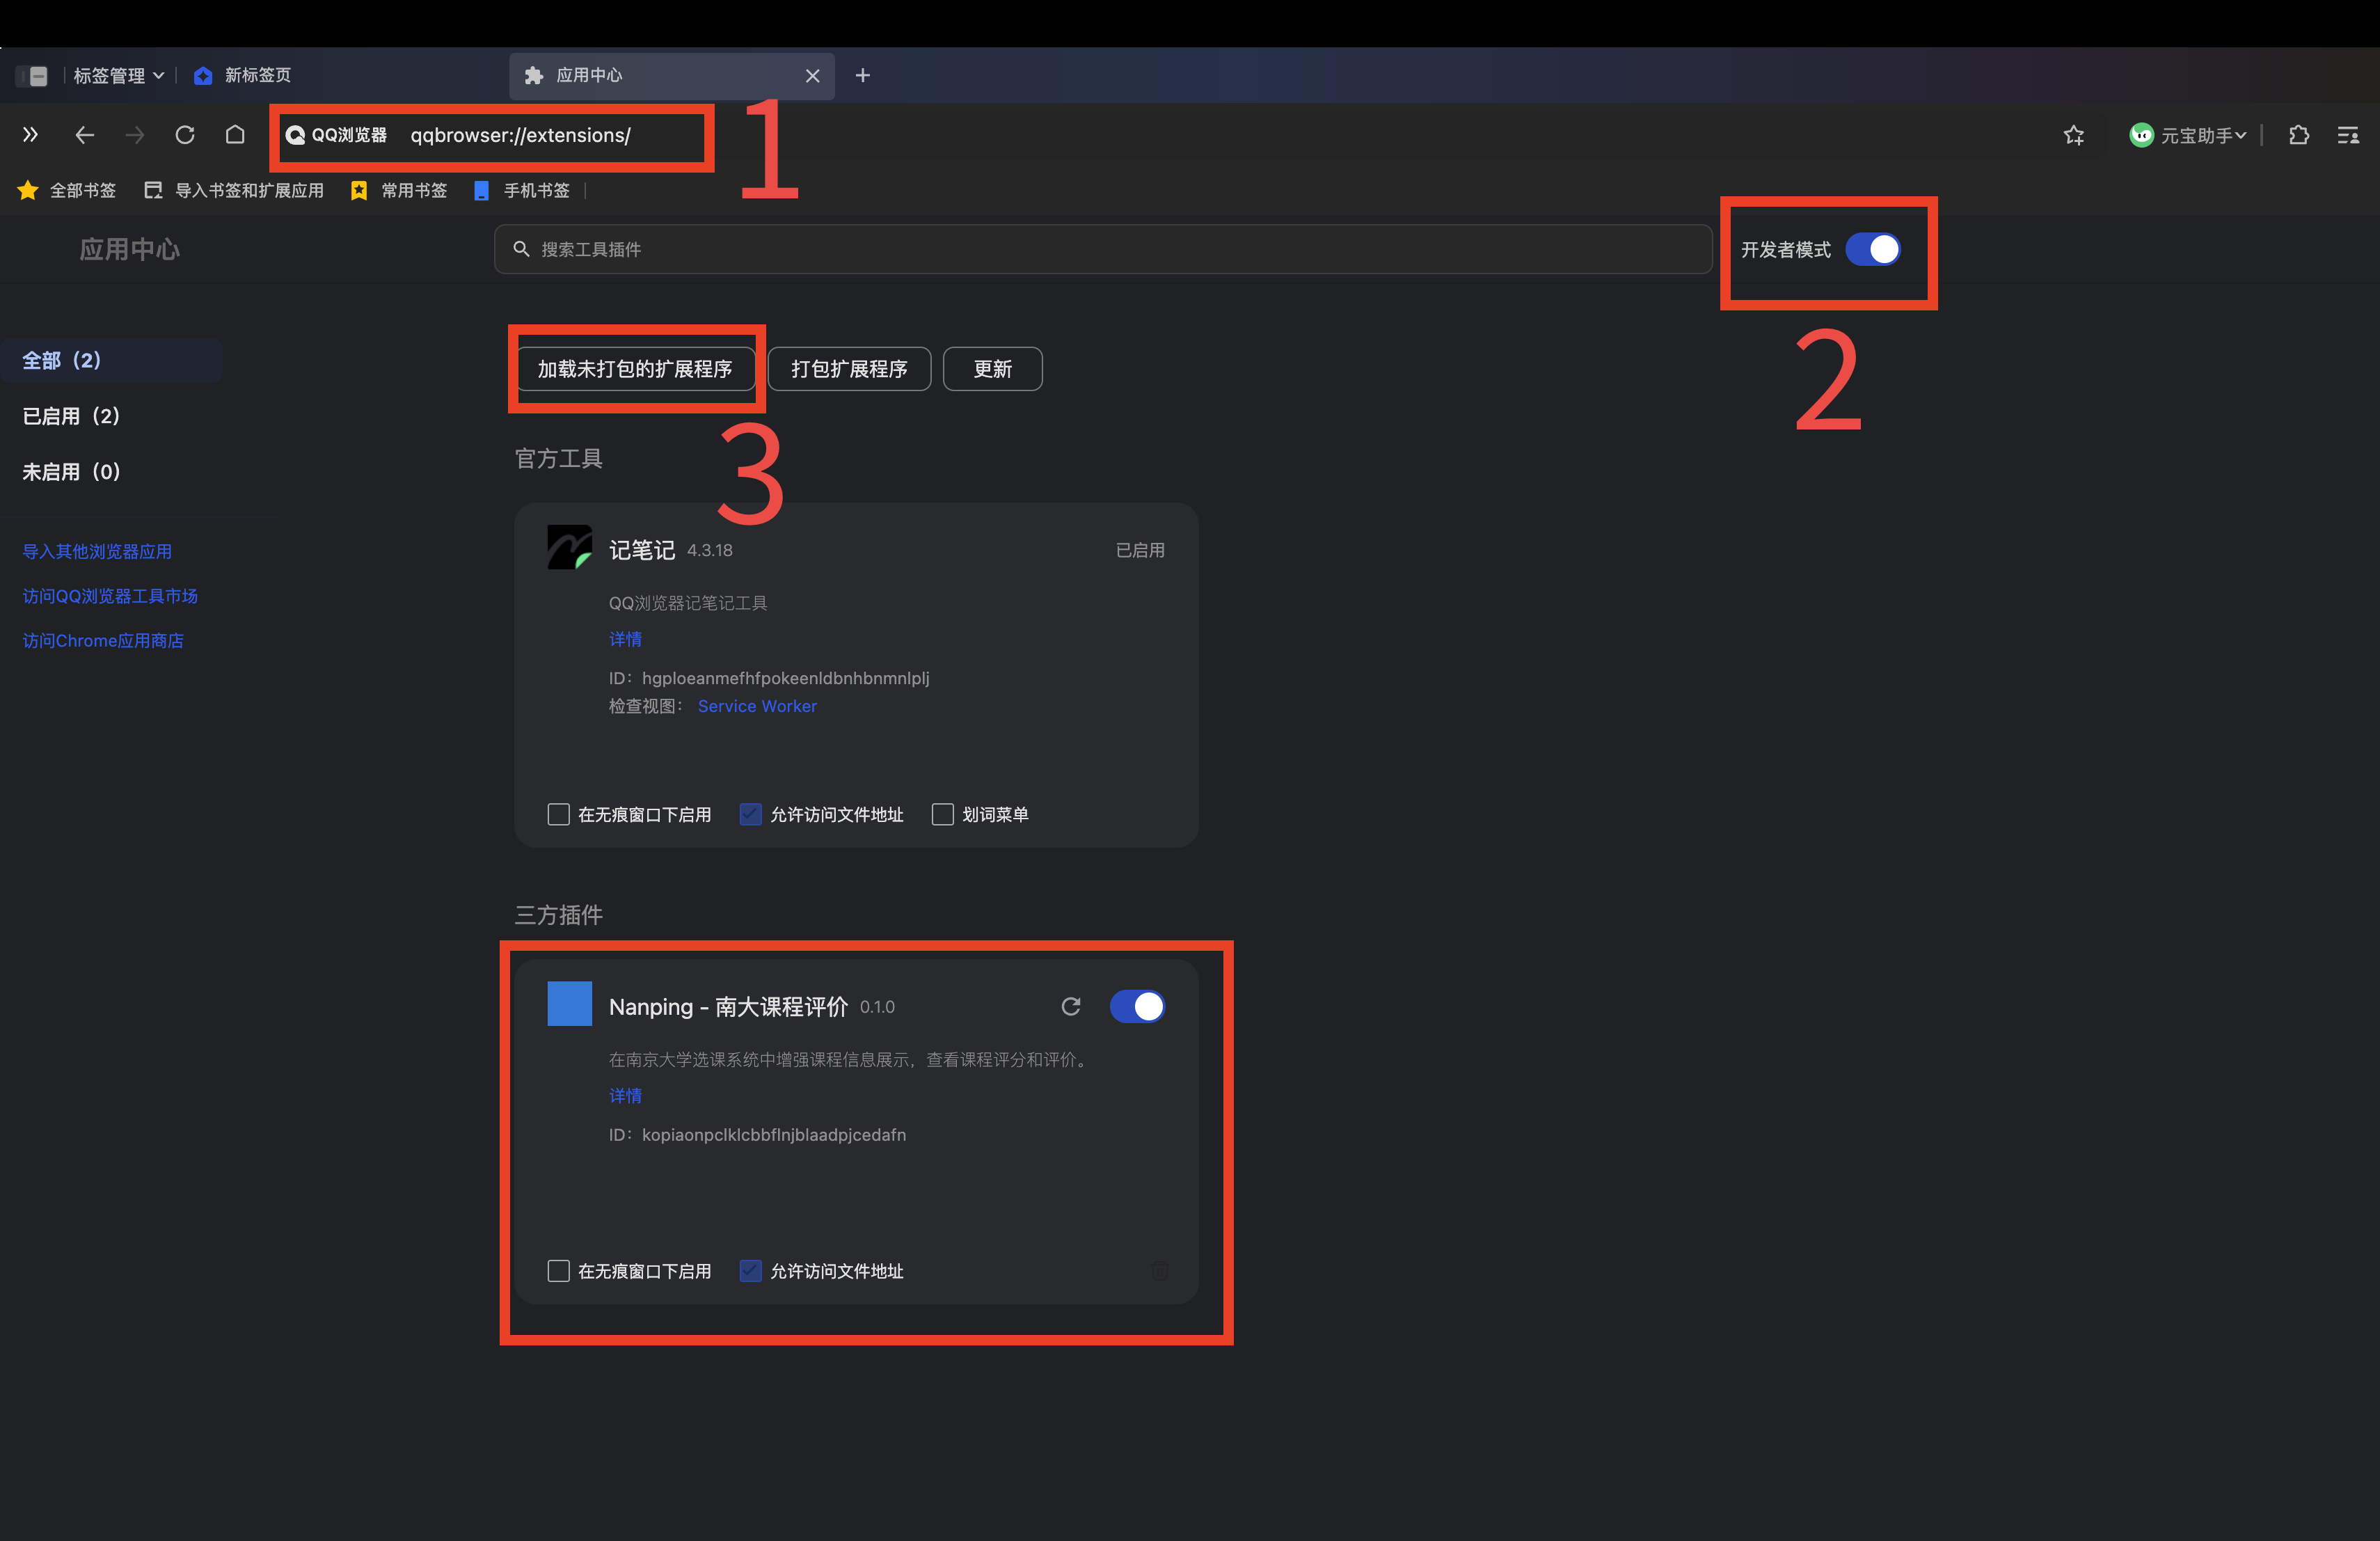Select 未启用 (0) category
The image size is (2380, 1541).
point(71,472)
